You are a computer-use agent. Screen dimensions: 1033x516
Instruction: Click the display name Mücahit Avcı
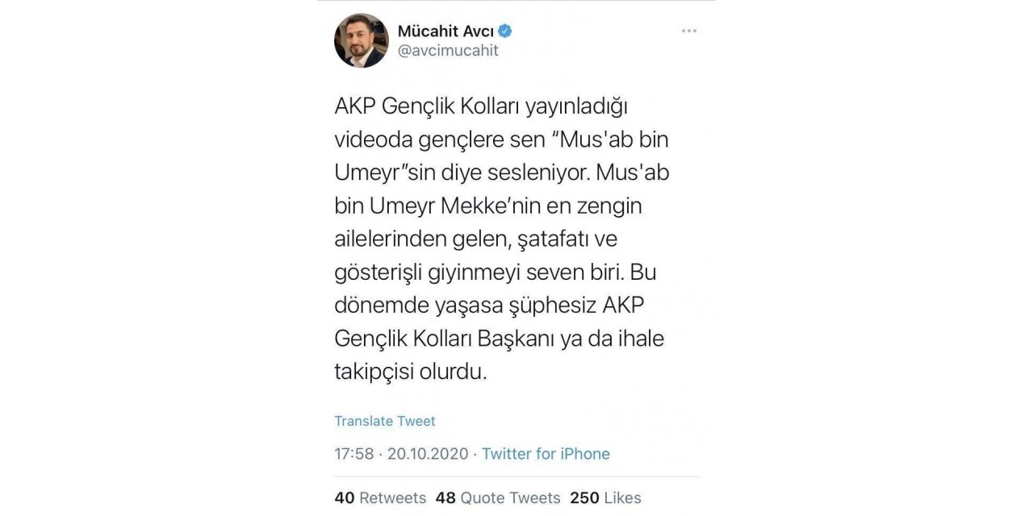445,31
